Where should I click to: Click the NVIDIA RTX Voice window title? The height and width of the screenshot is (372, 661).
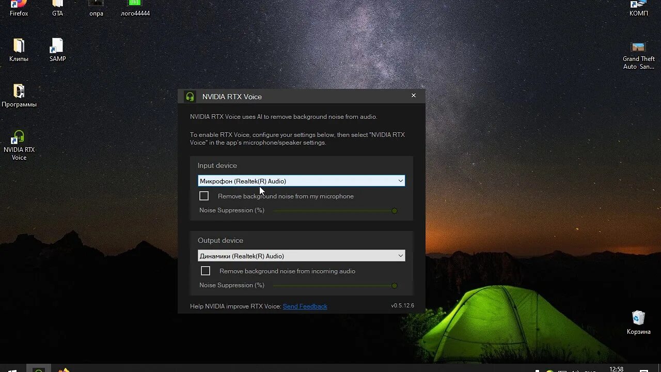[x=232, y=97]
